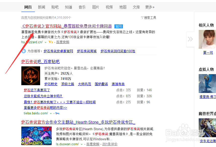Click the 提里奥·弗丁 character image
The image size is (216, 147).
click(x=207, y=83)
